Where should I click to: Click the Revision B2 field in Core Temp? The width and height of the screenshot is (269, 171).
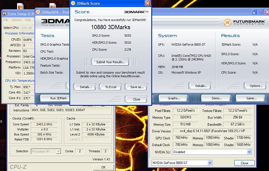29,51
